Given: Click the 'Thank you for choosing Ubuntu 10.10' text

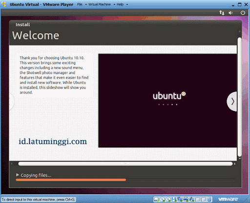Looking at the screenshot, I should pos(52,58).
